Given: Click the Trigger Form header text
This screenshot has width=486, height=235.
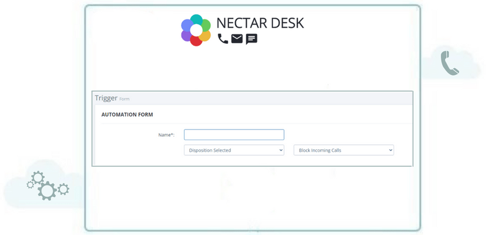Looking at the screenshot, I should click(112, 98).
